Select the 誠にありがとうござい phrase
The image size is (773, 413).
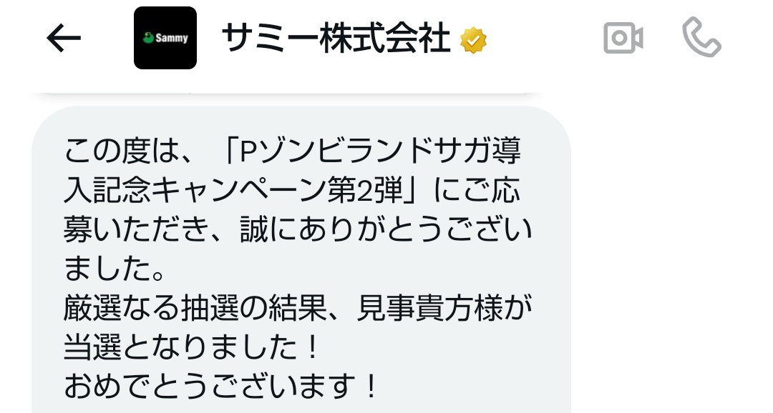click(x=386, y=229)
